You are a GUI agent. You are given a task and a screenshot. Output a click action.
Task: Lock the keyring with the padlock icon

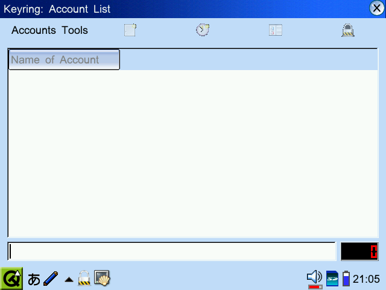tap(347, 30)
